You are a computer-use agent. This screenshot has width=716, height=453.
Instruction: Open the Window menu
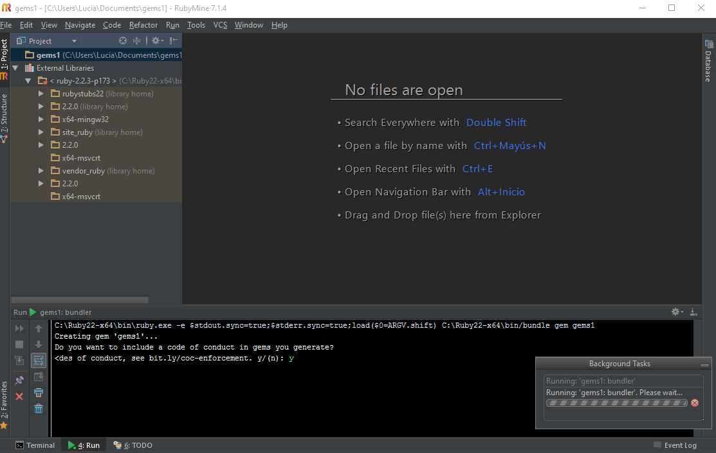point(249,25)
